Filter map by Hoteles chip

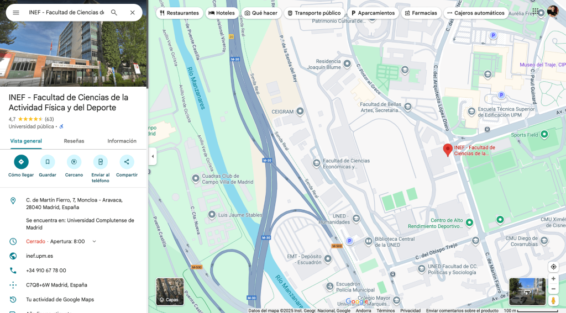click(222, 13)
